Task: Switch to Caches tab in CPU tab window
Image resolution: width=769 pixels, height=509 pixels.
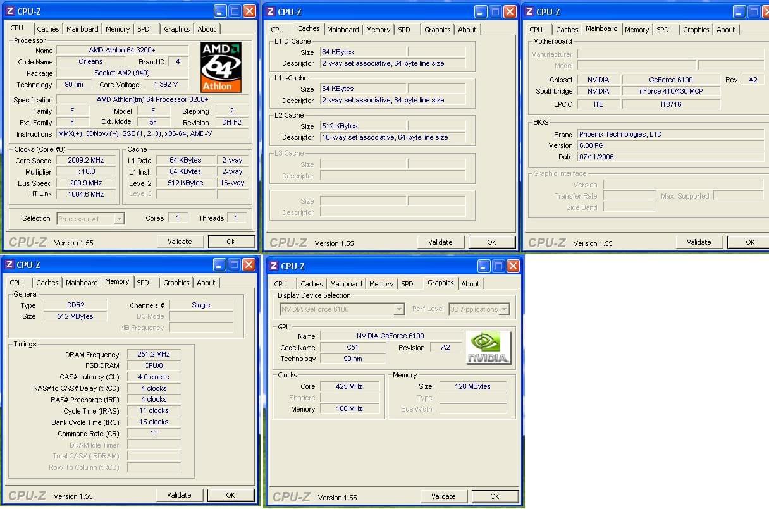Action: tap(48, 29)
